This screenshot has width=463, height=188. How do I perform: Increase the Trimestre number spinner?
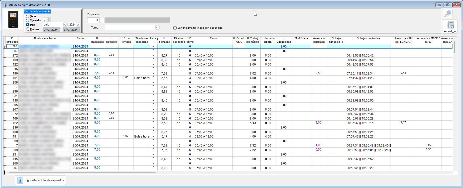(49, 18)
